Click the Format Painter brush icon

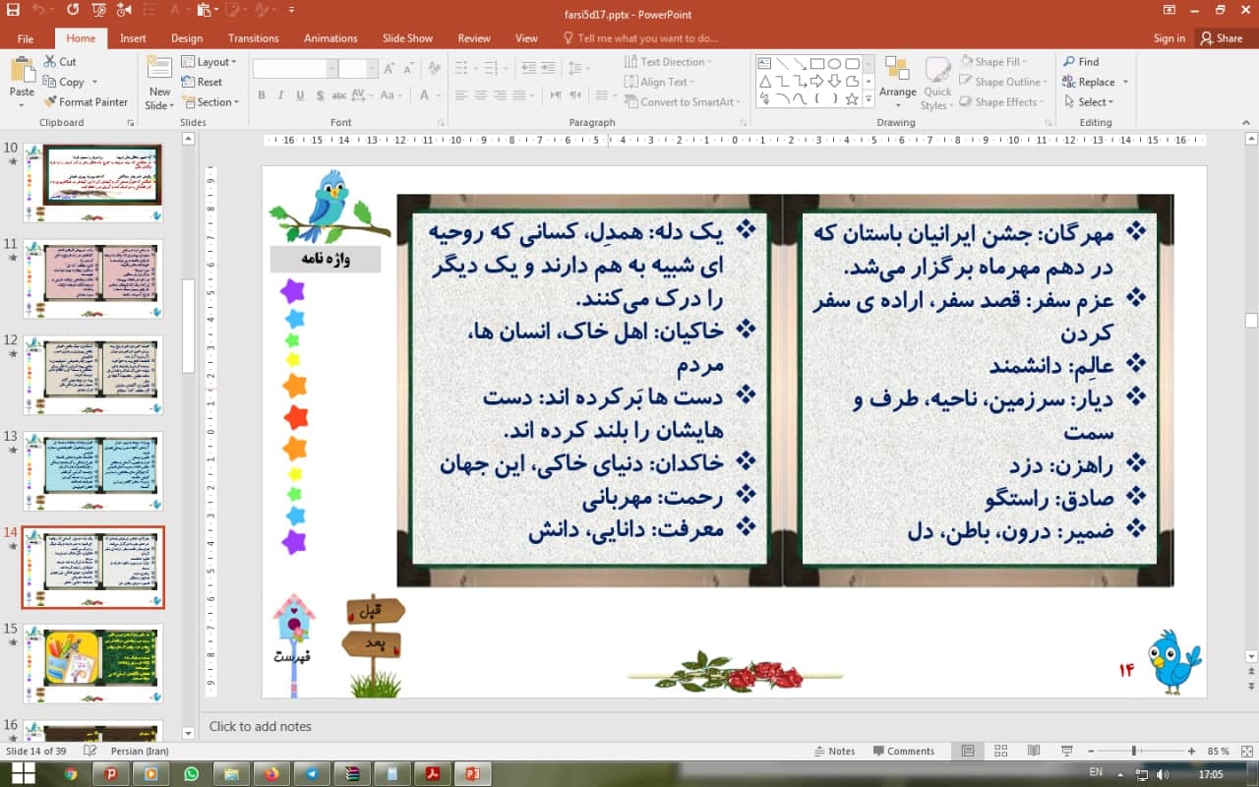click(50, 102)
